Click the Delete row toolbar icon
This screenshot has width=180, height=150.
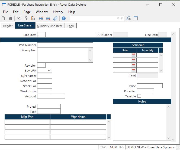[x=48, y=18]
